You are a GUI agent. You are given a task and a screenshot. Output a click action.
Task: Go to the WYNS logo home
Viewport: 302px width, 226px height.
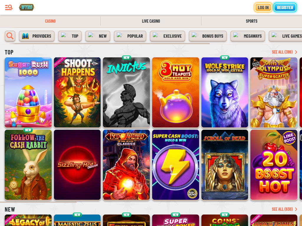pyautogui.click(x=27, y=7)
